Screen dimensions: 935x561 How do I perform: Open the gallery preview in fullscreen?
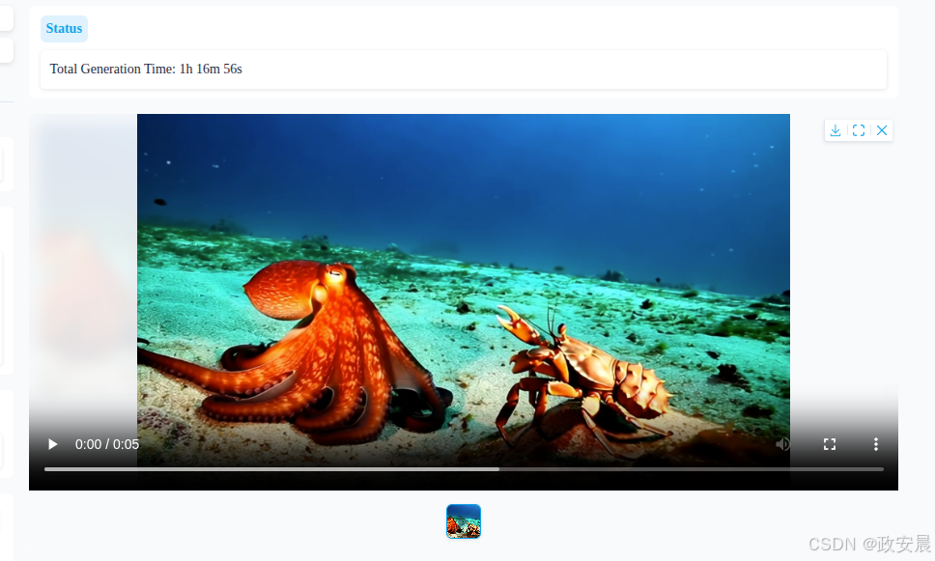(x=859, y=130)
